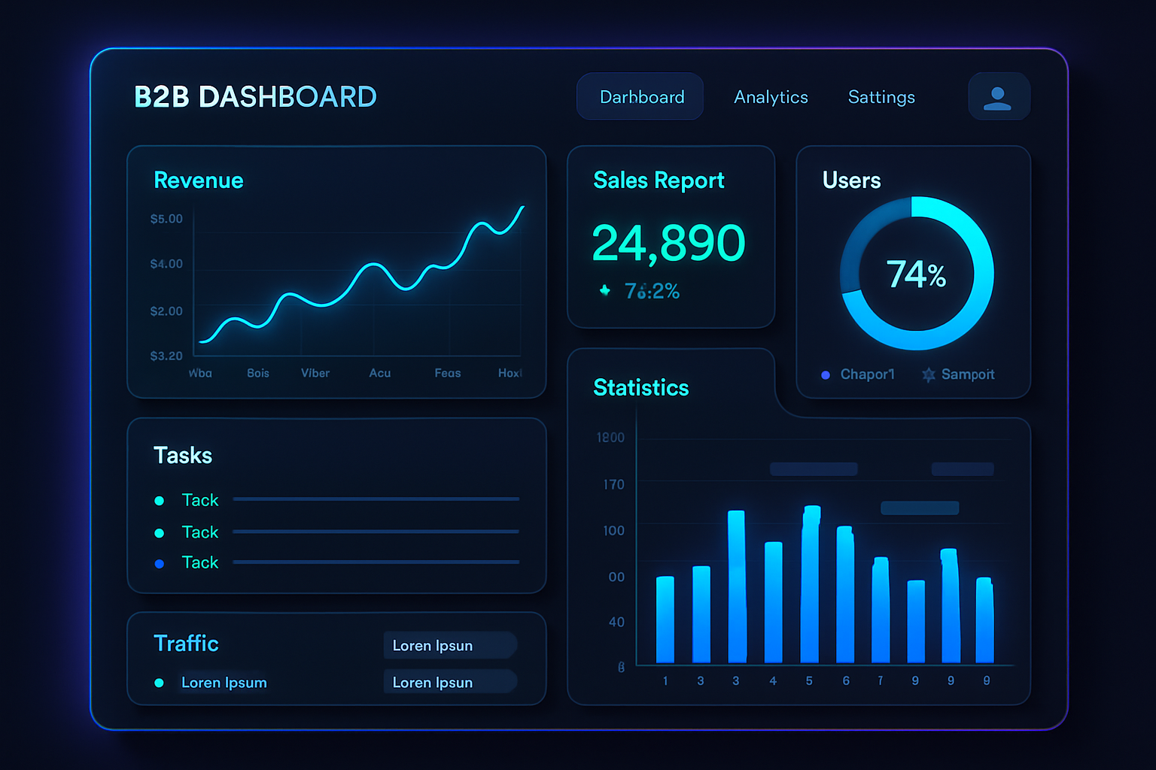The width and height of the screenshot is (1156, 770).
Task: Select the Samport star icon in Users panel
Action: click(928, 374)
